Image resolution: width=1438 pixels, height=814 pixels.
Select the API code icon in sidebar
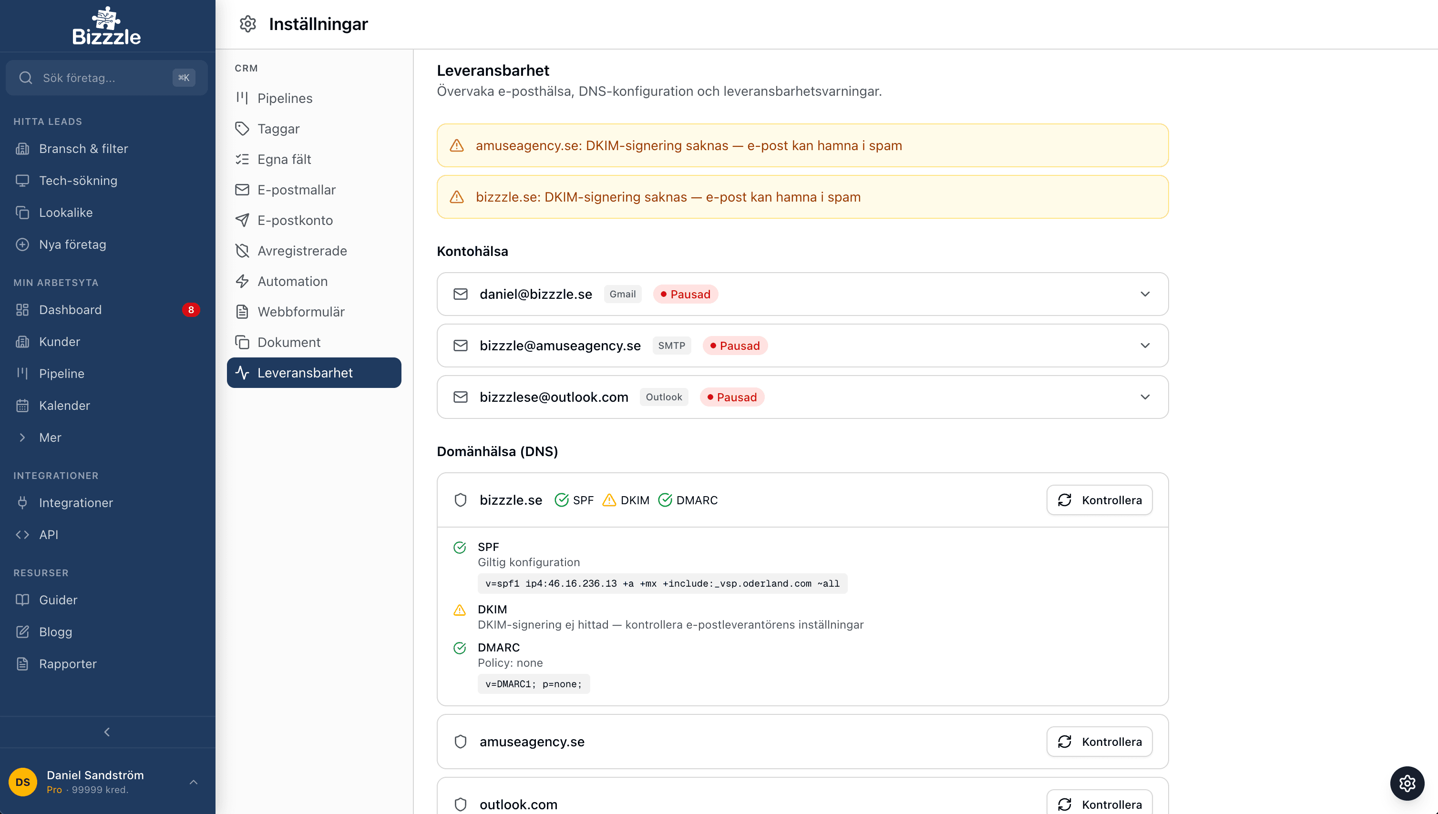23,534
